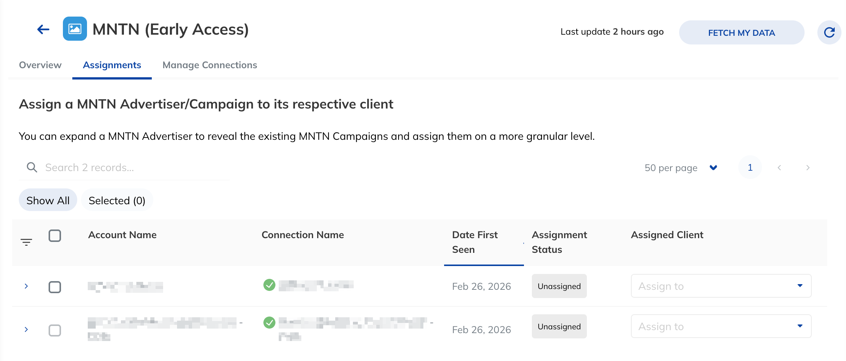Screen dimensions: 846x361
Task: Expand the second advertiser row
Action: click(x=26, y=329)
